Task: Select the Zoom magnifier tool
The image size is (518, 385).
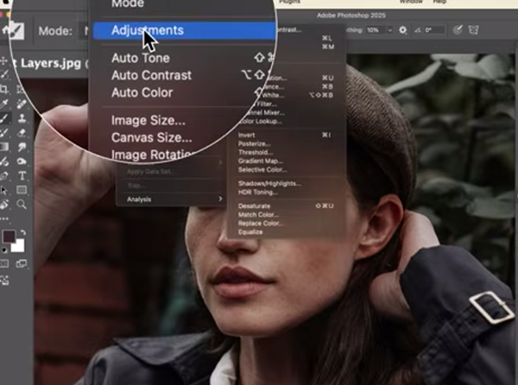Action: click(x=22, y=205)
